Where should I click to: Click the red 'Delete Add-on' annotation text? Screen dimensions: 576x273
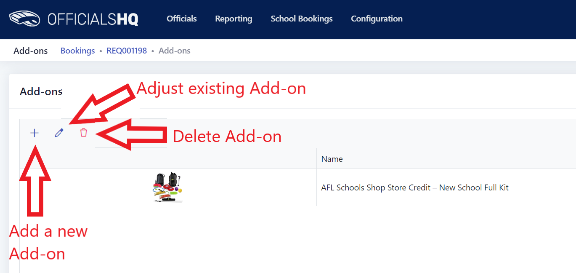227,136
